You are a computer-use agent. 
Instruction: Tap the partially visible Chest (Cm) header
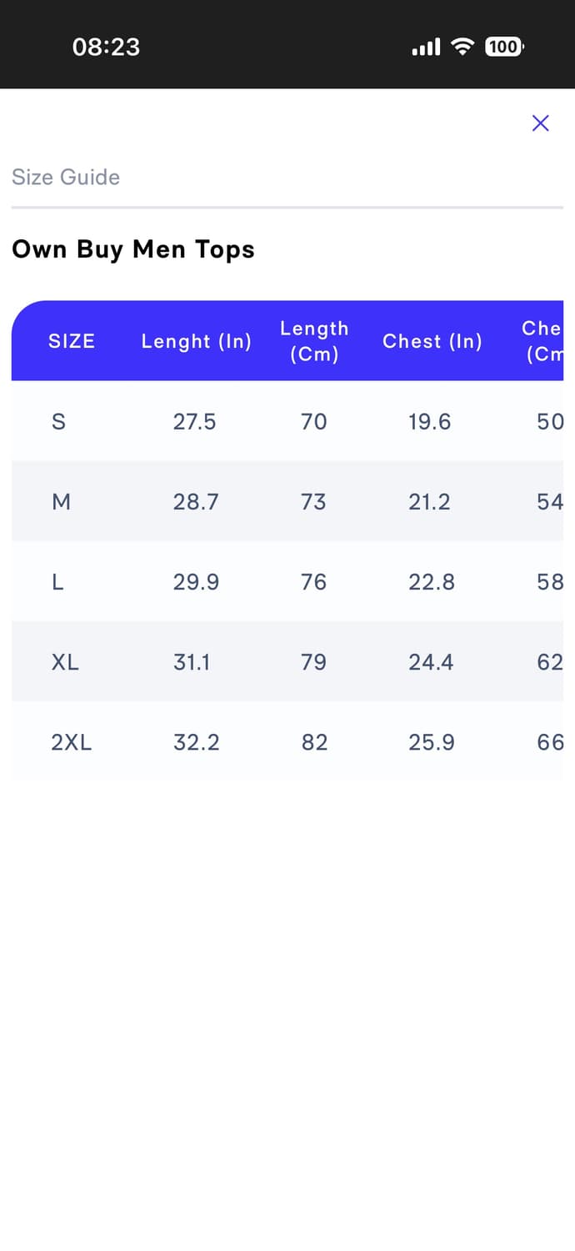tap(543, 341)
